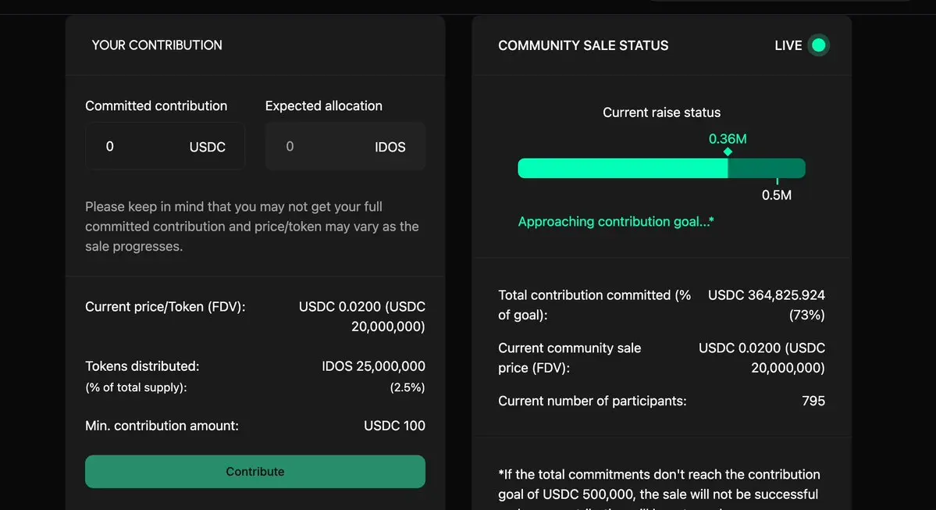
Task: Click the 0.36M diamond marker on the raise bar
Action: tap(728, 152)
